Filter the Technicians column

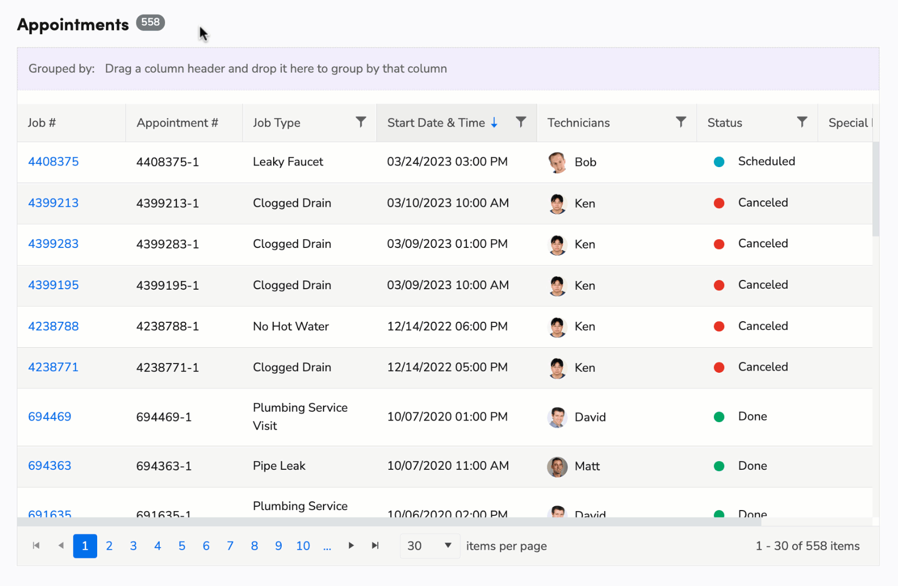tap(681, 123)
